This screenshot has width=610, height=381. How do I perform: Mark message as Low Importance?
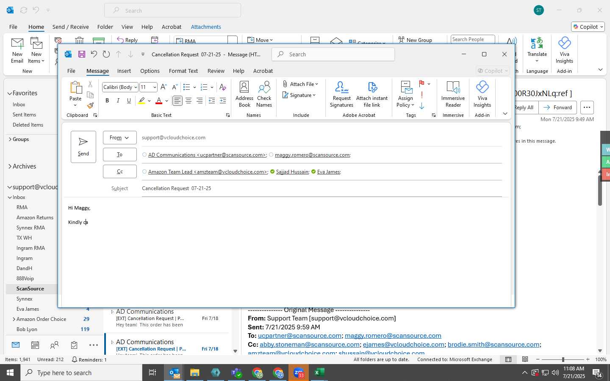tap(422, 106)
